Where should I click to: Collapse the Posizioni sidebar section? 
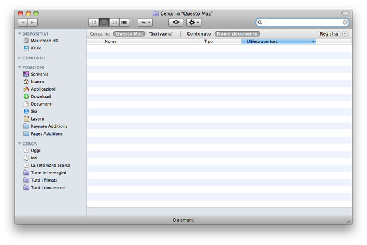click(x=20, y=67)
